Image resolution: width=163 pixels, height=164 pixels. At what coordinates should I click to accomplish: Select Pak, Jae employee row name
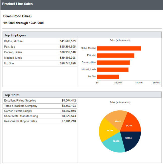click(x=10, y=47)
